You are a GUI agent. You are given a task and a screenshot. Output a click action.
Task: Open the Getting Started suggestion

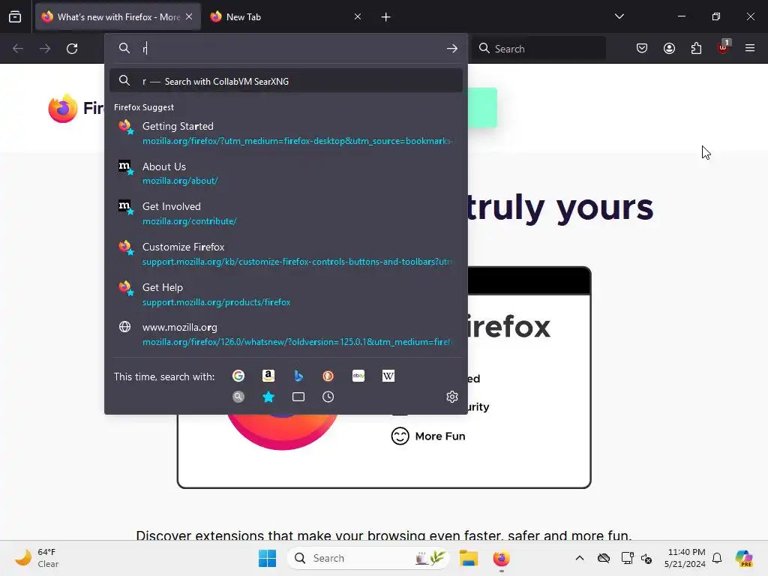(x=286, y=133)
